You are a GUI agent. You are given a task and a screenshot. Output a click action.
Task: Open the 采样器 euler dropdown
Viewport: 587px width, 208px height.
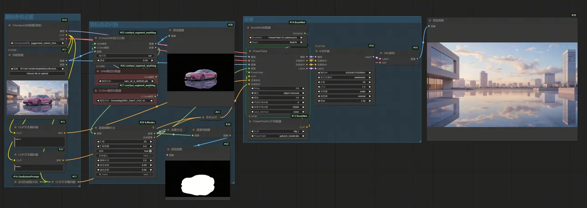pos(346,91)
